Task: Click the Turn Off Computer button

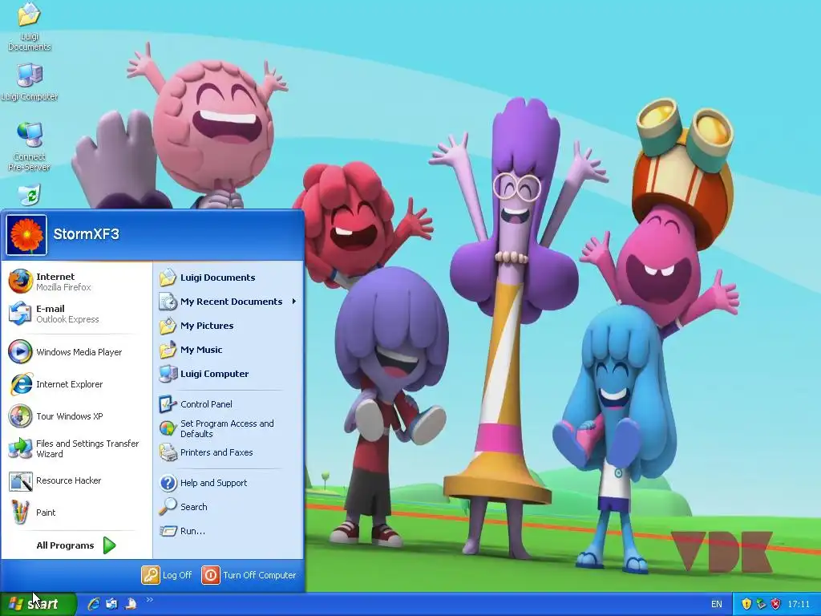Action: coord(249,574)
